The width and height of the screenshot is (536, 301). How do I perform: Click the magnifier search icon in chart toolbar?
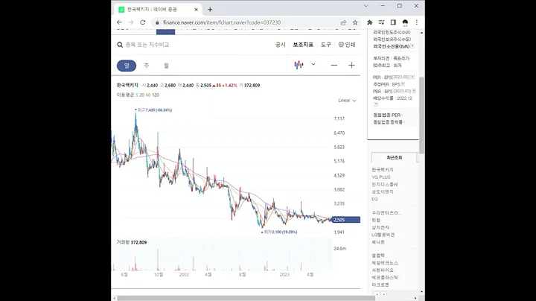120,45
